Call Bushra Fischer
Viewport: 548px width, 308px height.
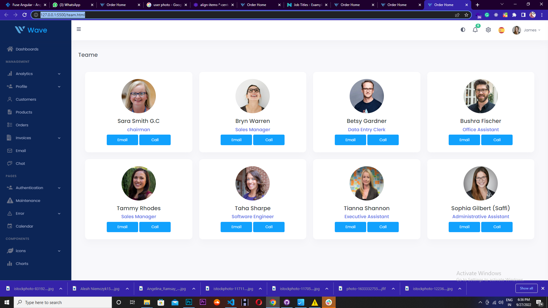coord(497,140)
